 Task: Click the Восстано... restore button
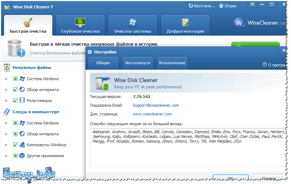[x=202, y=6]
